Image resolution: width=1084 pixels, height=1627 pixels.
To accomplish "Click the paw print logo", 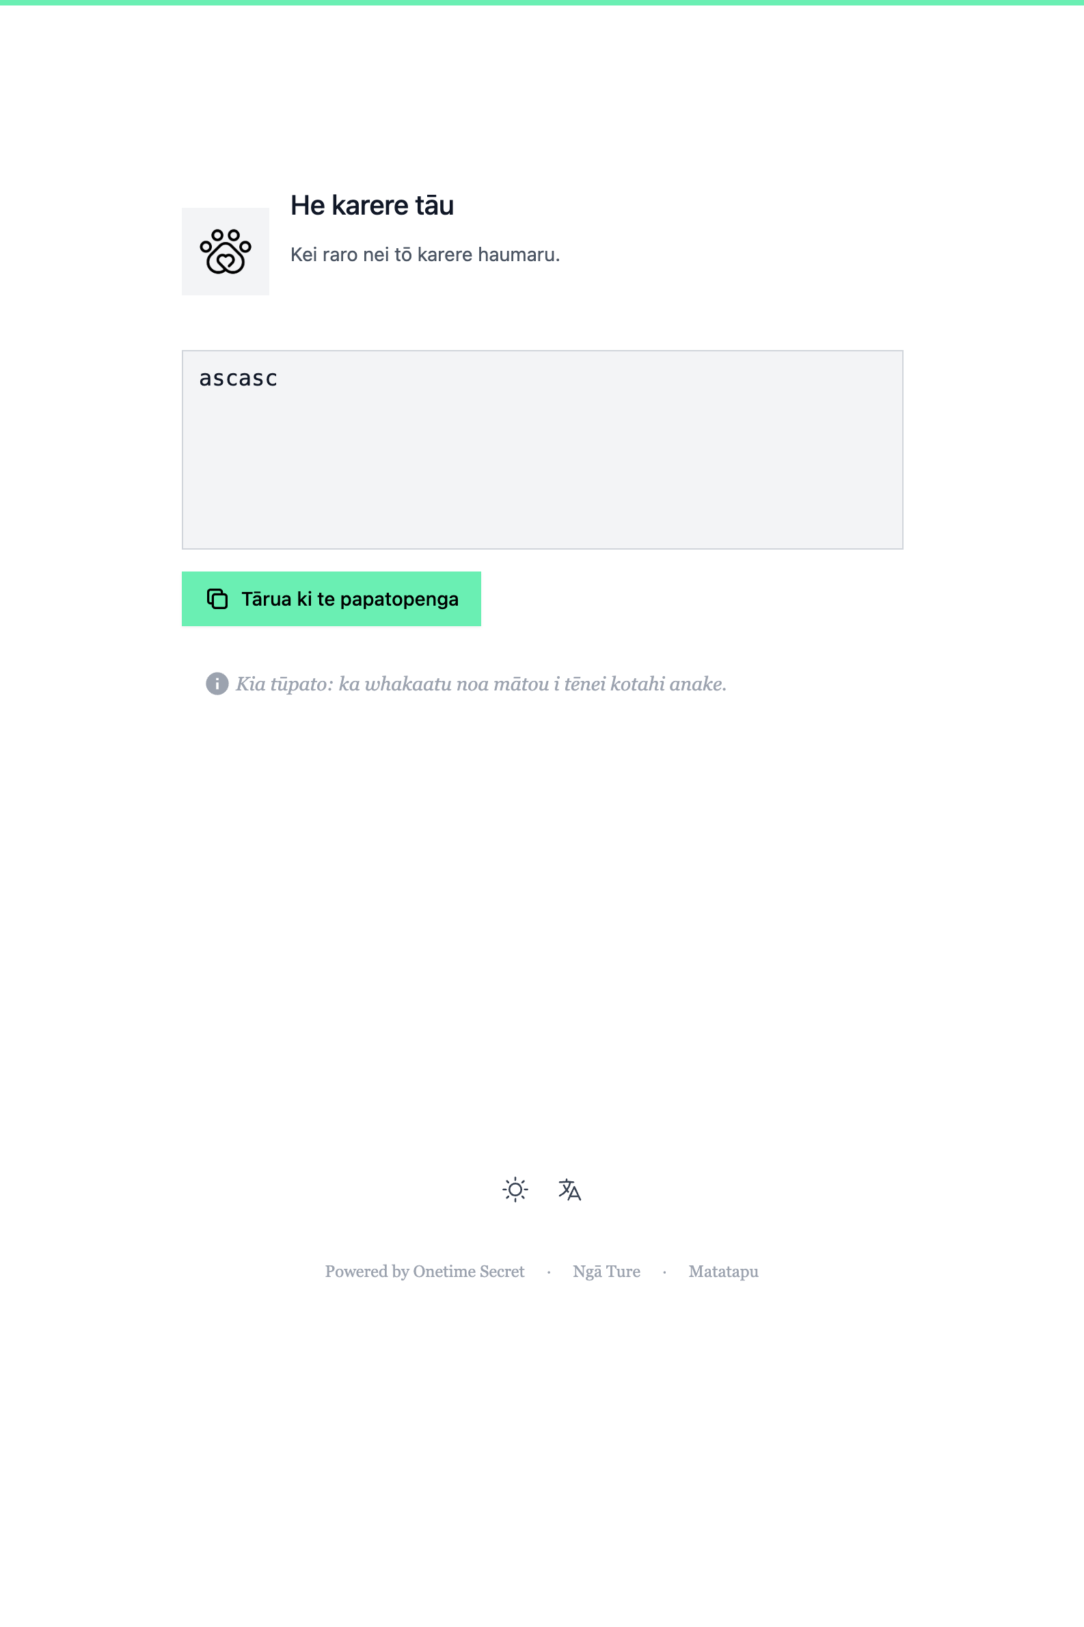I will pyautogui.click(x=226, y=251).
